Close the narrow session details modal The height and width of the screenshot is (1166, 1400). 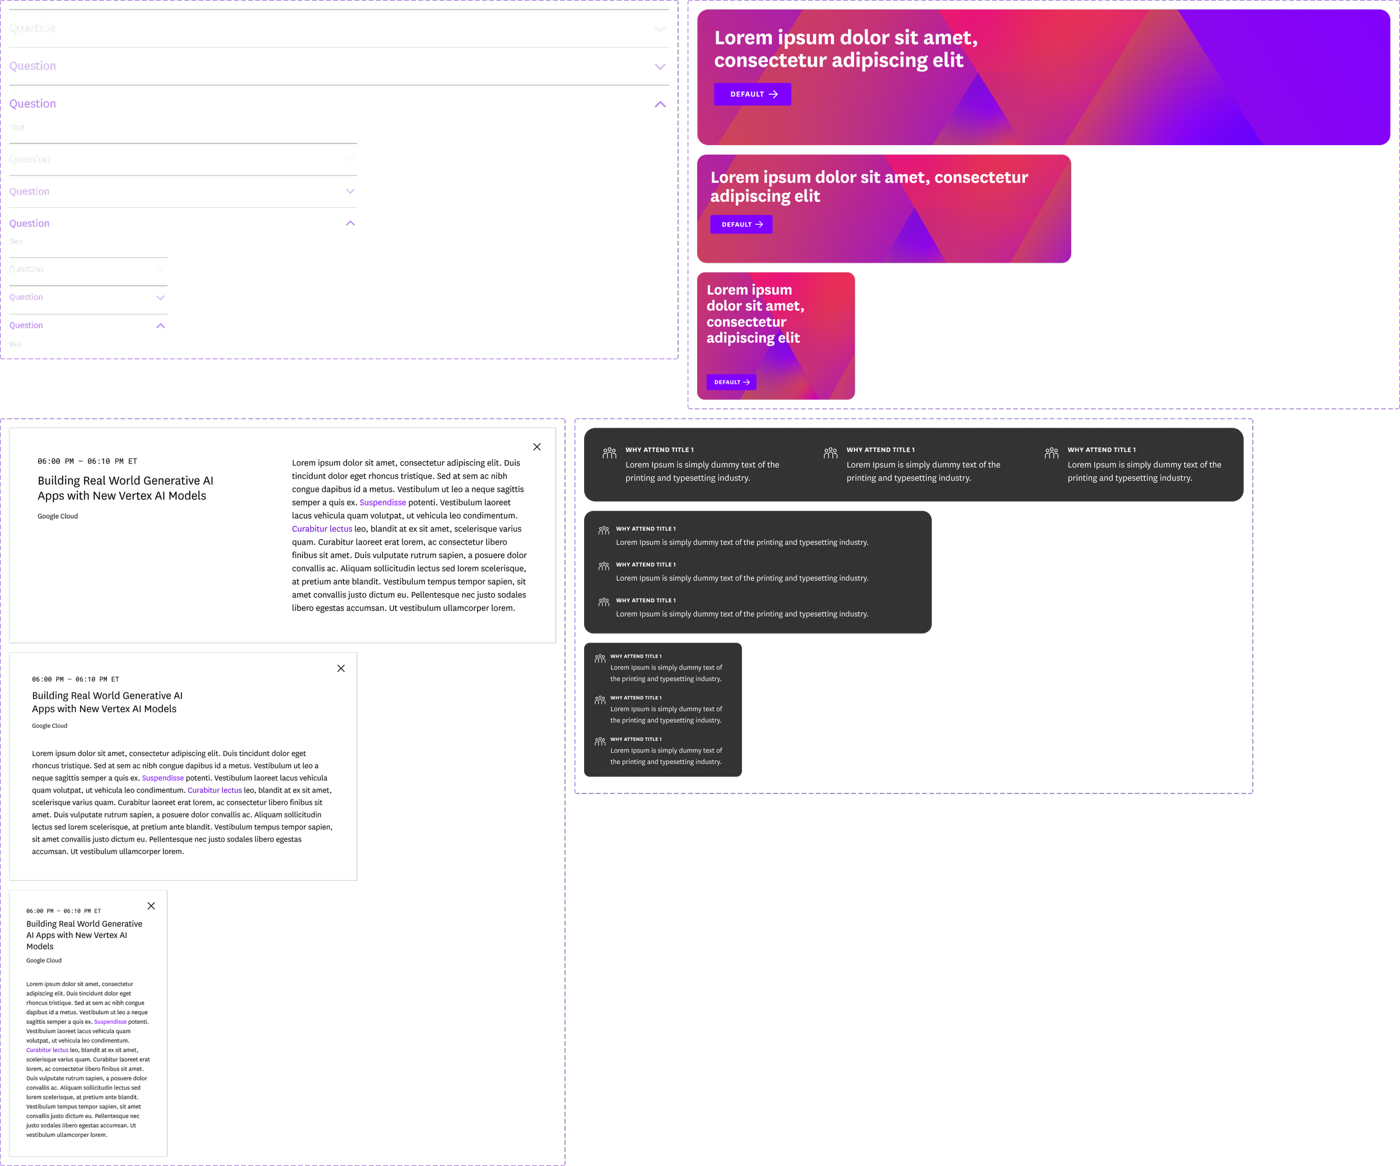click(x=151, y=906)
